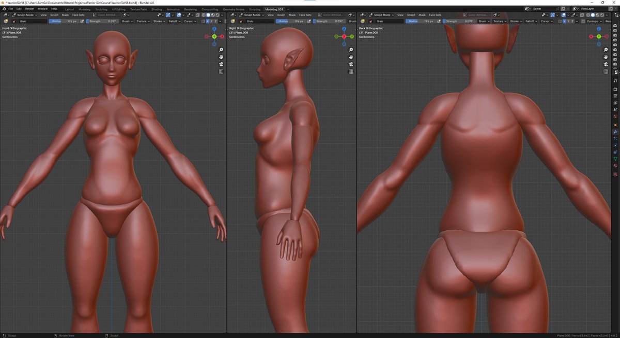The height and width of the screenshot is (338, 620).
Task: Toggle Dyntopo checkbox in Back view
Action: [583, 21]
